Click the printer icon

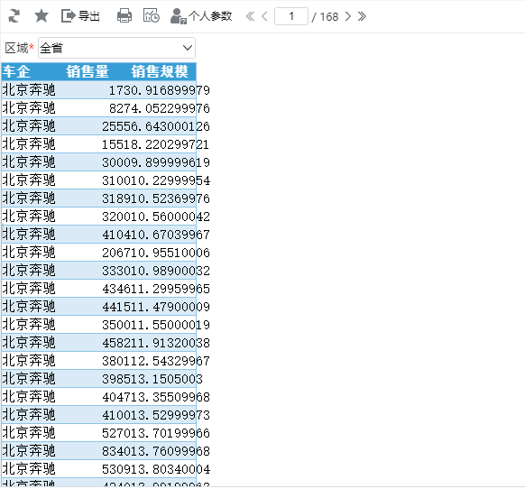click(124, 15)
